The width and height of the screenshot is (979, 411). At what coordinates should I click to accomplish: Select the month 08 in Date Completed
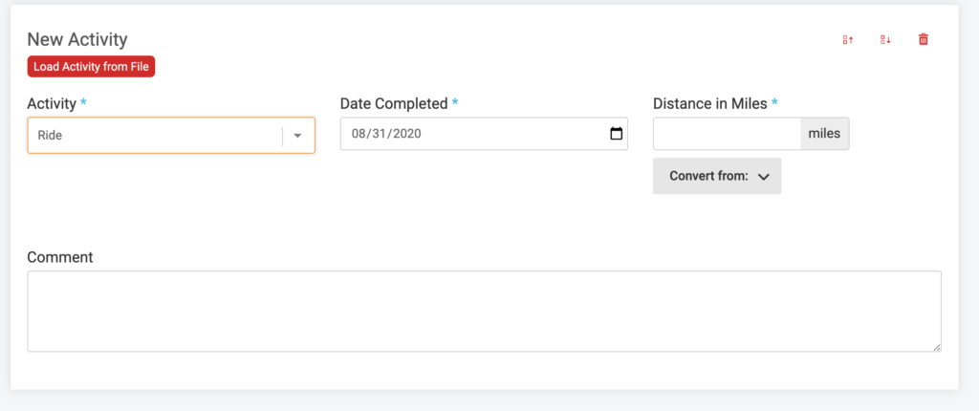359,134
